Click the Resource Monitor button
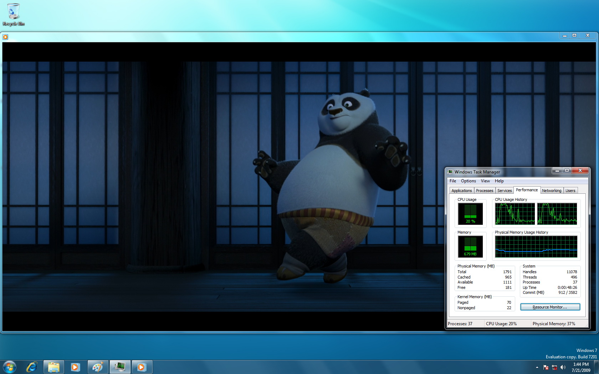 (x=550, y=307)
